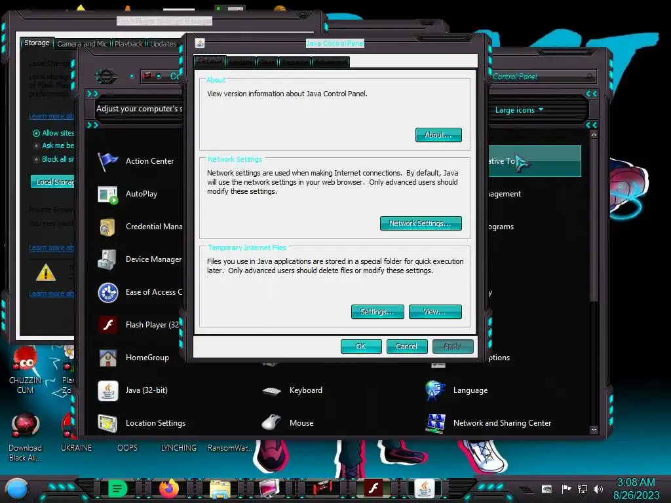671x503 pixels.
Task: Open the green Spotify icon on the taskbar
Action: click(x=117, y=489)
